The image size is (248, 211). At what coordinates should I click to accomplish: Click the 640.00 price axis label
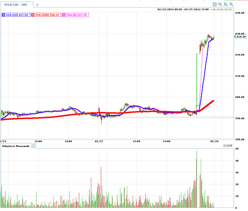[x=240, y=13]
